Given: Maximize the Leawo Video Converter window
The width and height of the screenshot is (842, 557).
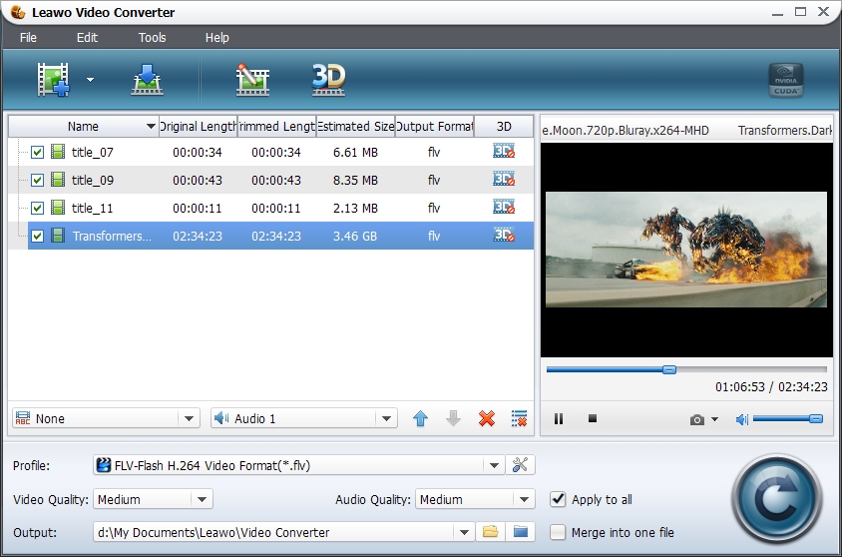Looking at the screenshot, I should [x=801, y=12].
